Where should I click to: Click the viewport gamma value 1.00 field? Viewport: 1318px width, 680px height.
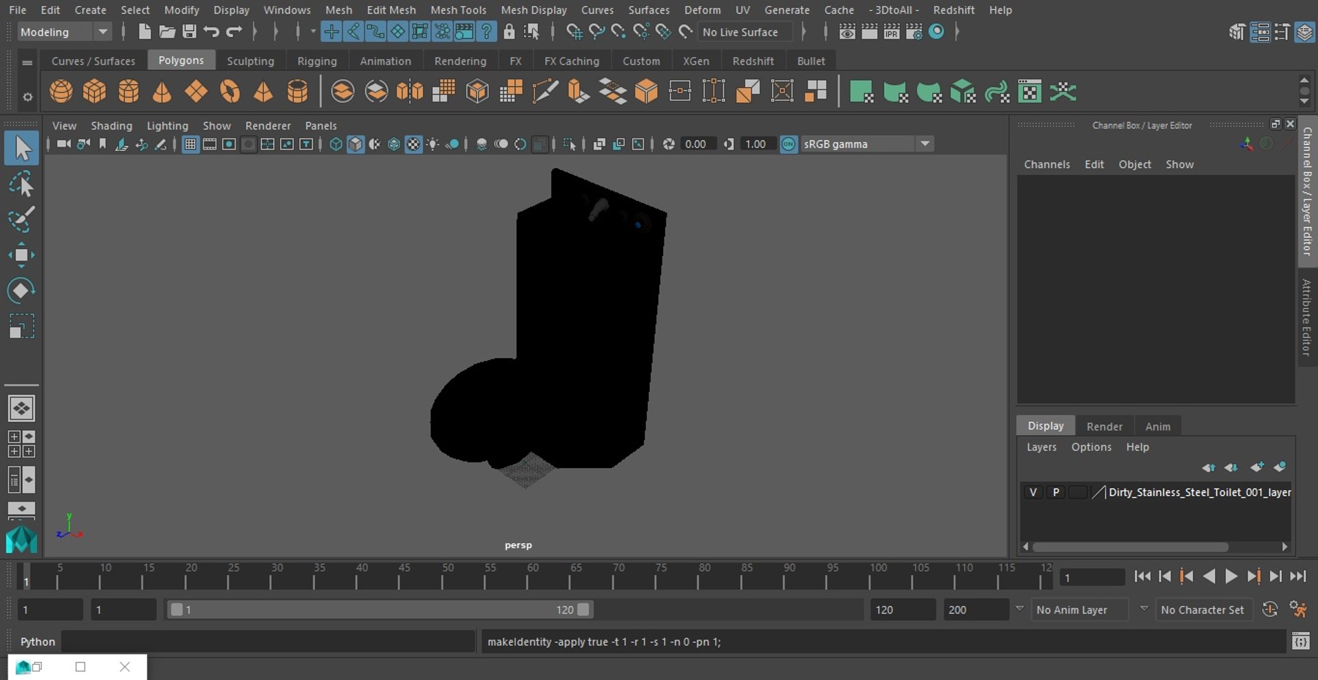pyautogui.click(x=756, y=144)
